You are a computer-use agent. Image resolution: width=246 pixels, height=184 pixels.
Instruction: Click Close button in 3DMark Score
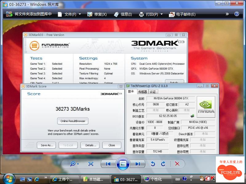coord(112,145)
